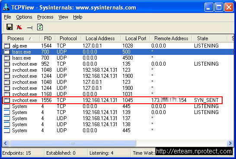This screenshot has width=236, height=159.
Task: Click local port 1045 cell
Action: [x=128, y=100]
